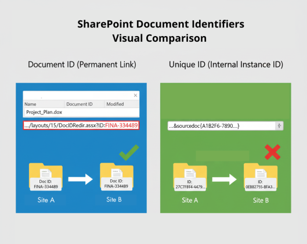Click the red FINA-334489 ID in URL

[121, 125]
